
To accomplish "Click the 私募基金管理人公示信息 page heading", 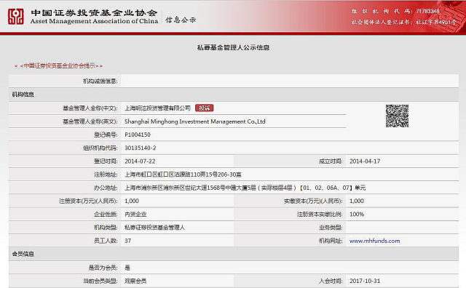I will pyautogui.click(x=233, y=47).
